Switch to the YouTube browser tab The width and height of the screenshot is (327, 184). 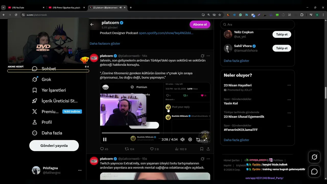pyautogui.click(x=26, y=8)
